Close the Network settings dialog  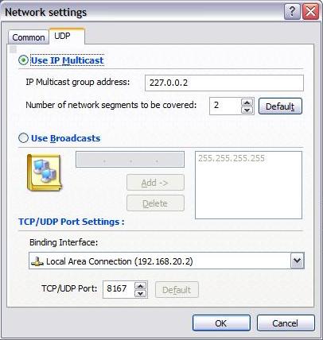[310, 12]
